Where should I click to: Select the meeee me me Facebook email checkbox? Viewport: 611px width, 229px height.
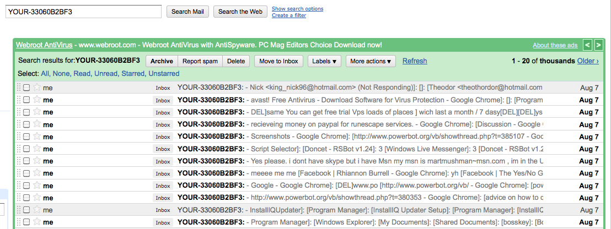(x=26, y=173)
